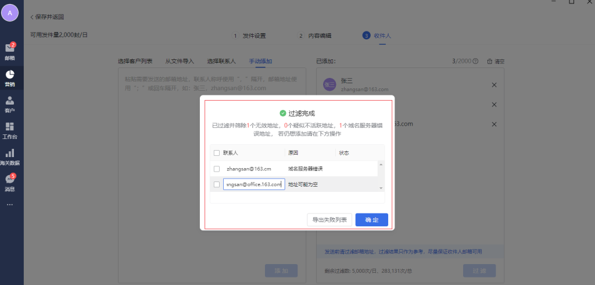This screenshot has width=595, height=285.
Task: Open the 邮箱 mailbox icon in sidebar
Action: click(x=10, y=49)
